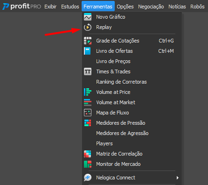The image size is (208, 185).
Task: Open the Players entry
Action: point(132,143)
